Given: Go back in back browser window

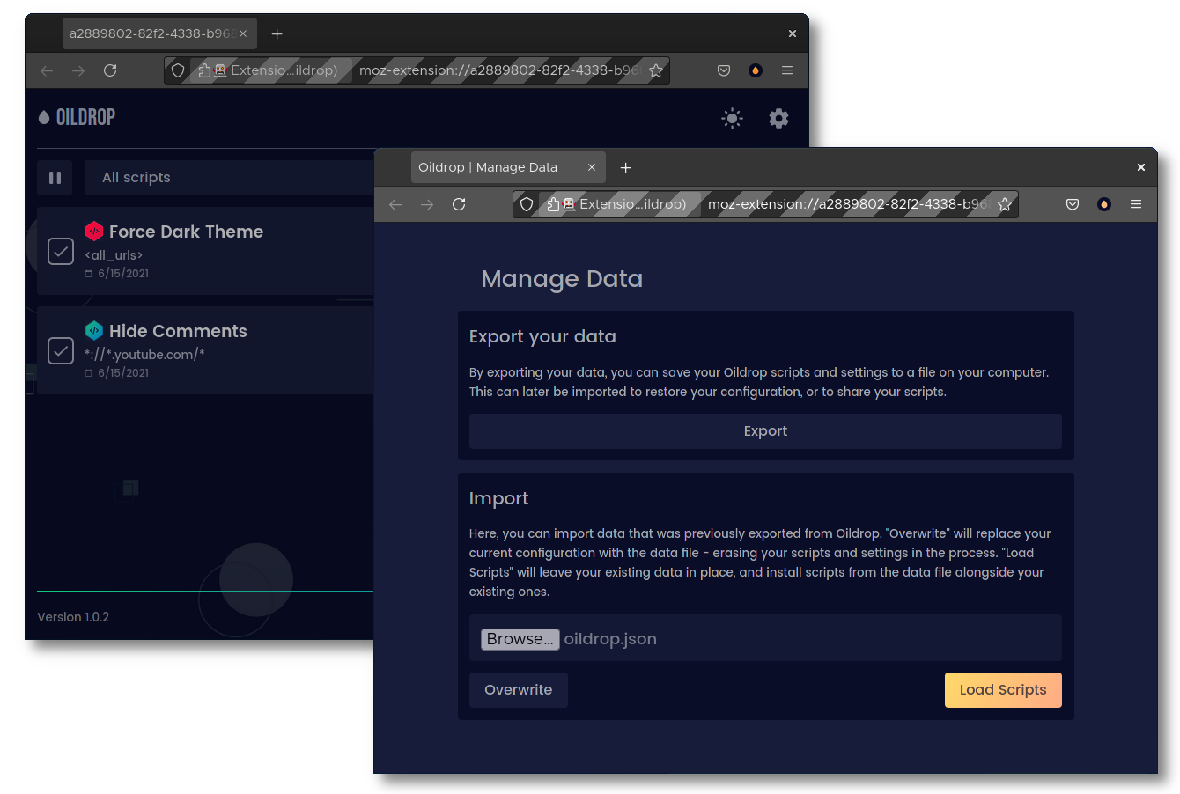Looking at the screenshot, I should point(47,70).
